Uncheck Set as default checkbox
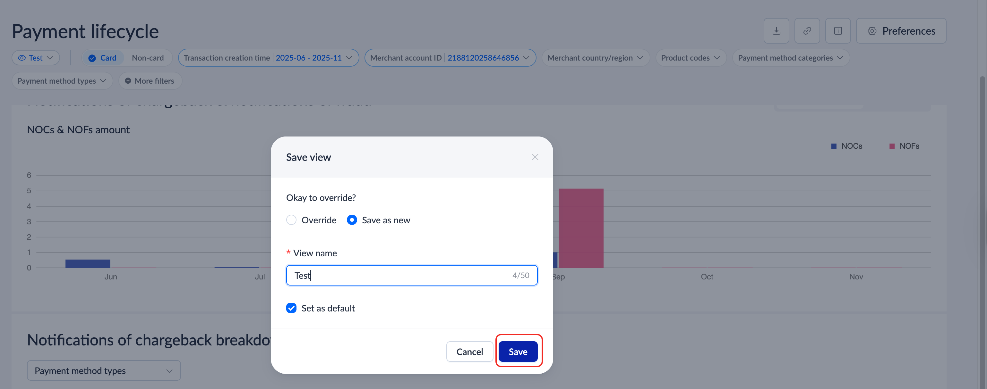This screenshot has width=987, height=389. pyautogui.click(x=291, y=308)
